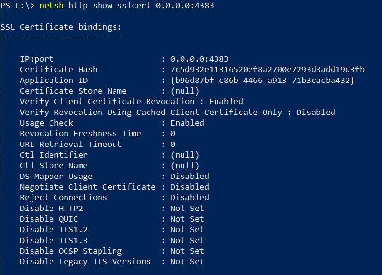Click the Usage Check Enabled value
The image size is (382, 275).
[187, 123]
